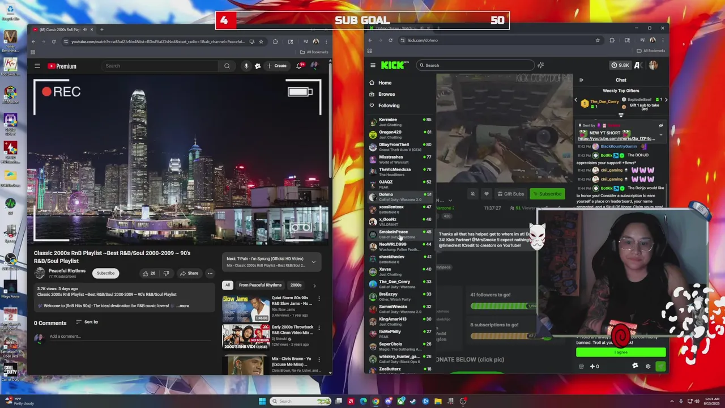Hide the pinned chat message

click(660, 126)
